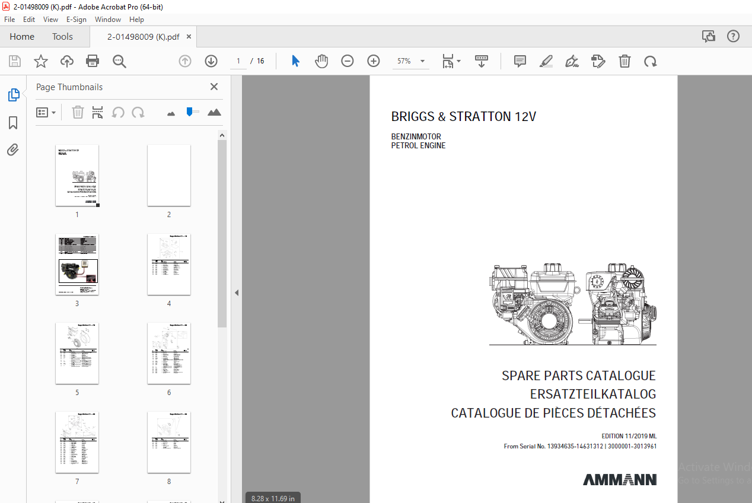
Task: Enlarge thumbnail size large mountain icon
Action: pyautogui.click(x=214, y=112)
